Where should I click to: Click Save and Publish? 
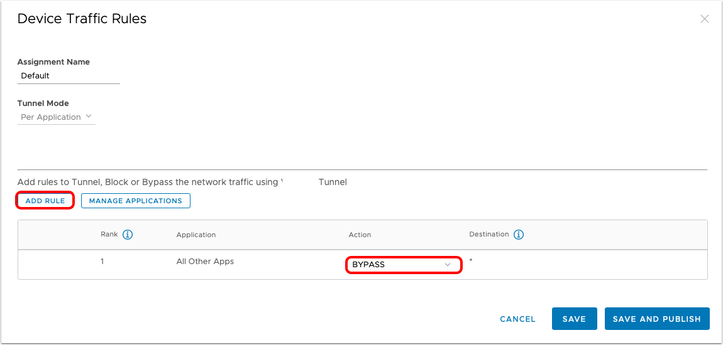point(656,319)
